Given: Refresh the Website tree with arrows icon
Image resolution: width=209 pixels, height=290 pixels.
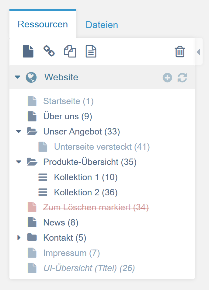Looking at the screenshot, I should click(182, 78).
